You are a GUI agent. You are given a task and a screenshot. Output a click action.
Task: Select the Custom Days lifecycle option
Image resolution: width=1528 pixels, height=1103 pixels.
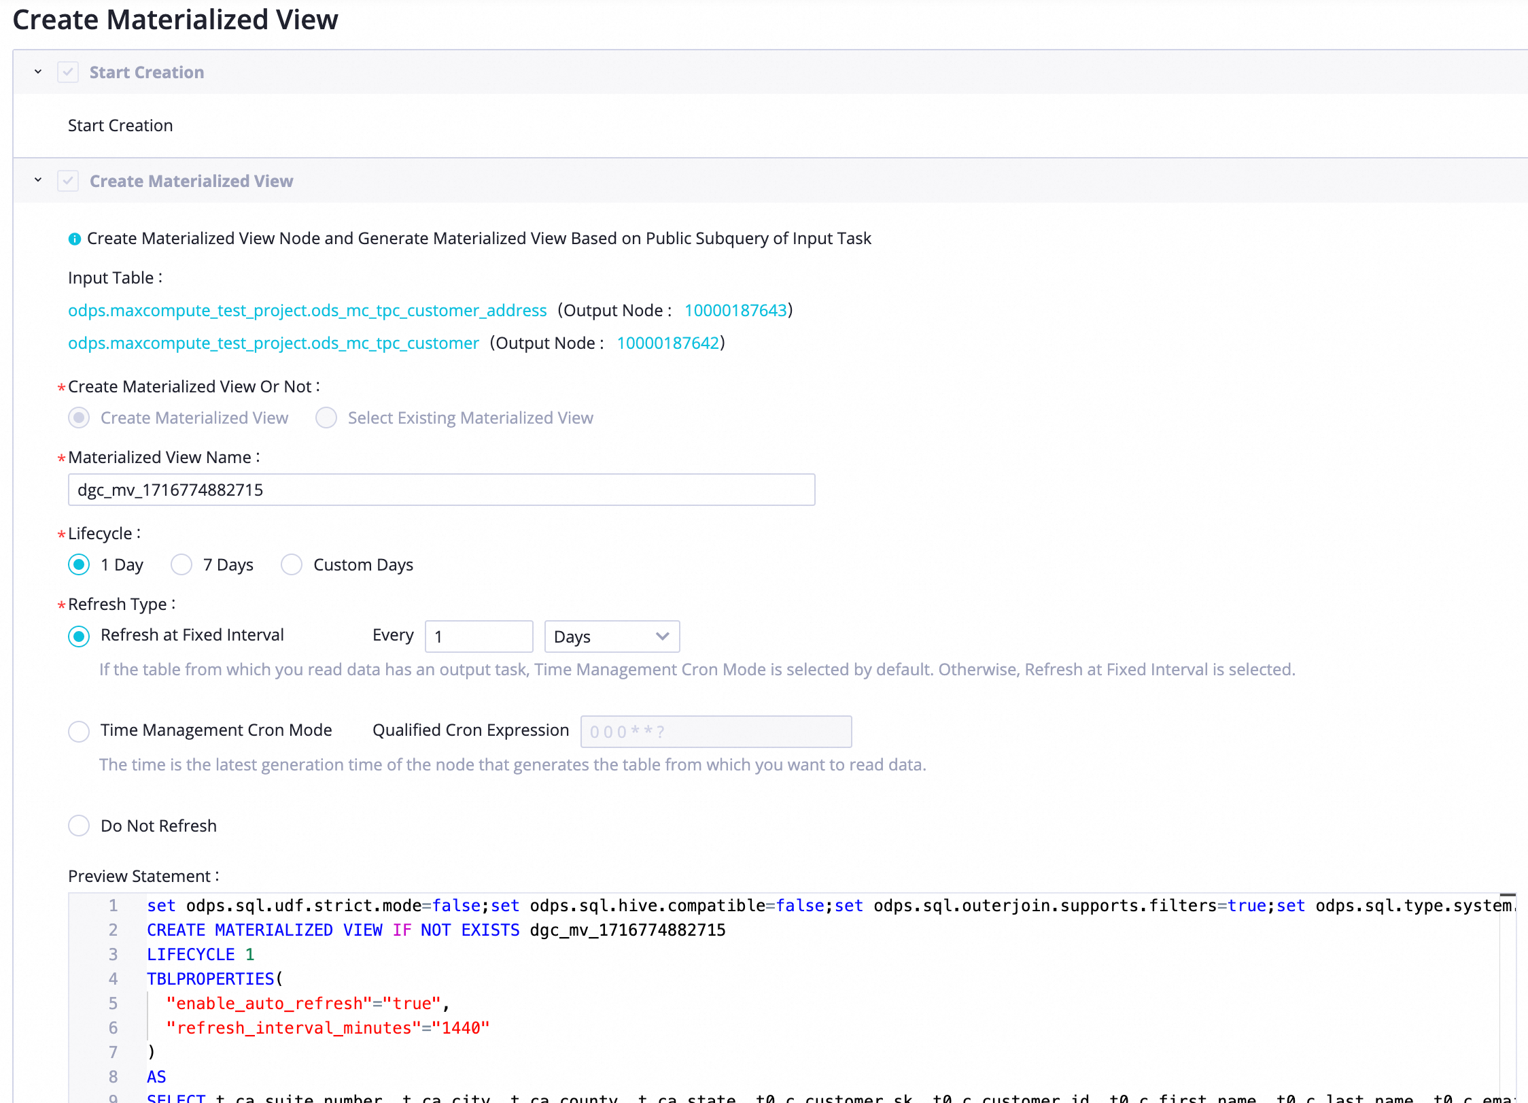coord(292,564)
